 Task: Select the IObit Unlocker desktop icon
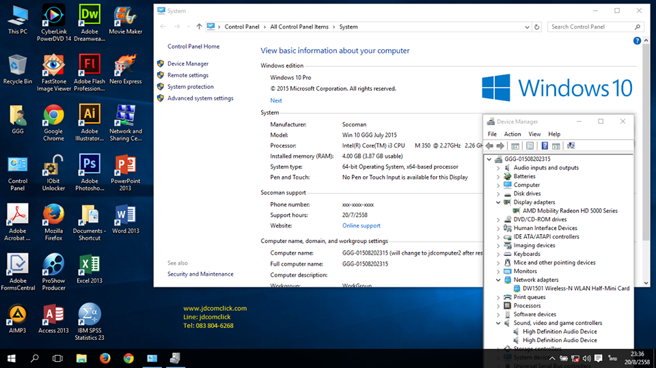(x=53, y=172)
